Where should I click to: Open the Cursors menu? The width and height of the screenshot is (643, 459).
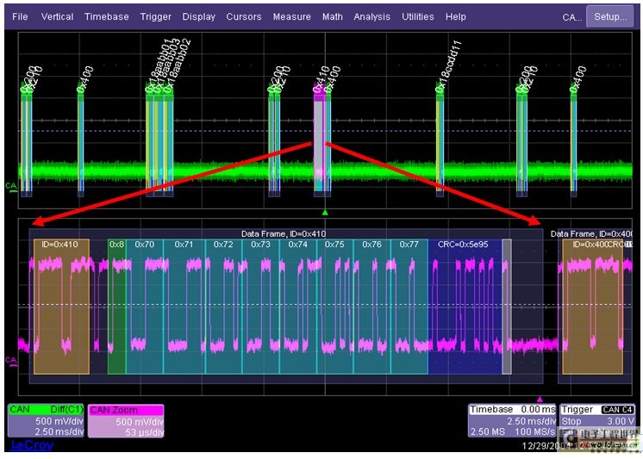pos(244,16)
